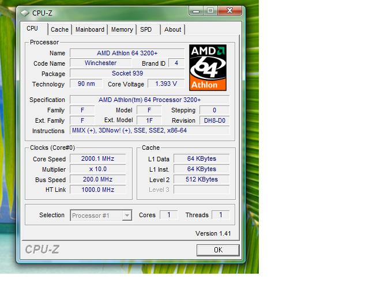Switch to the Cache tab

pyautogui.click(x=59, y=29)
